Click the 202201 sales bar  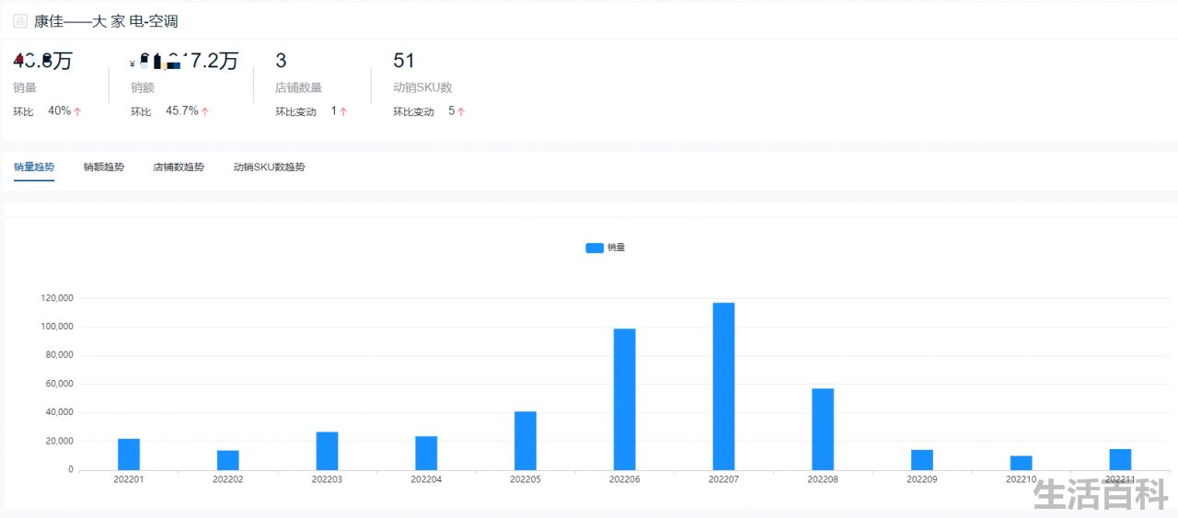(129, 455)
